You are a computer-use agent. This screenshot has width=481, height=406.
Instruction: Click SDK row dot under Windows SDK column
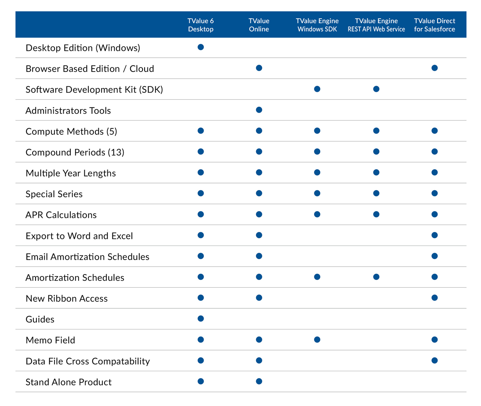tap(317, 89)
